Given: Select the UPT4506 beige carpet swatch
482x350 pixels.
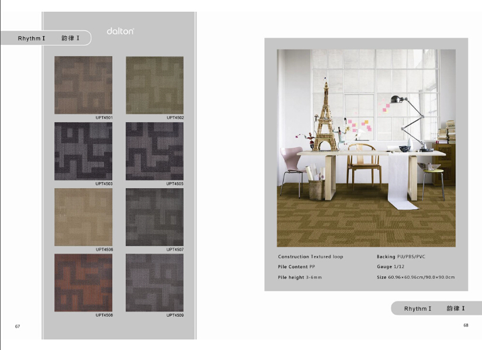Looking at the screenshot, I should point(83,217).
